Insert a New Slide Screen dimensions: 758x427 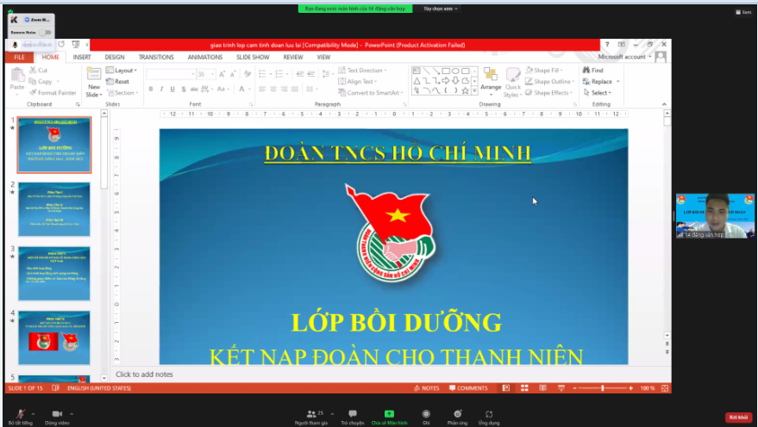click(x=94, y=82)
